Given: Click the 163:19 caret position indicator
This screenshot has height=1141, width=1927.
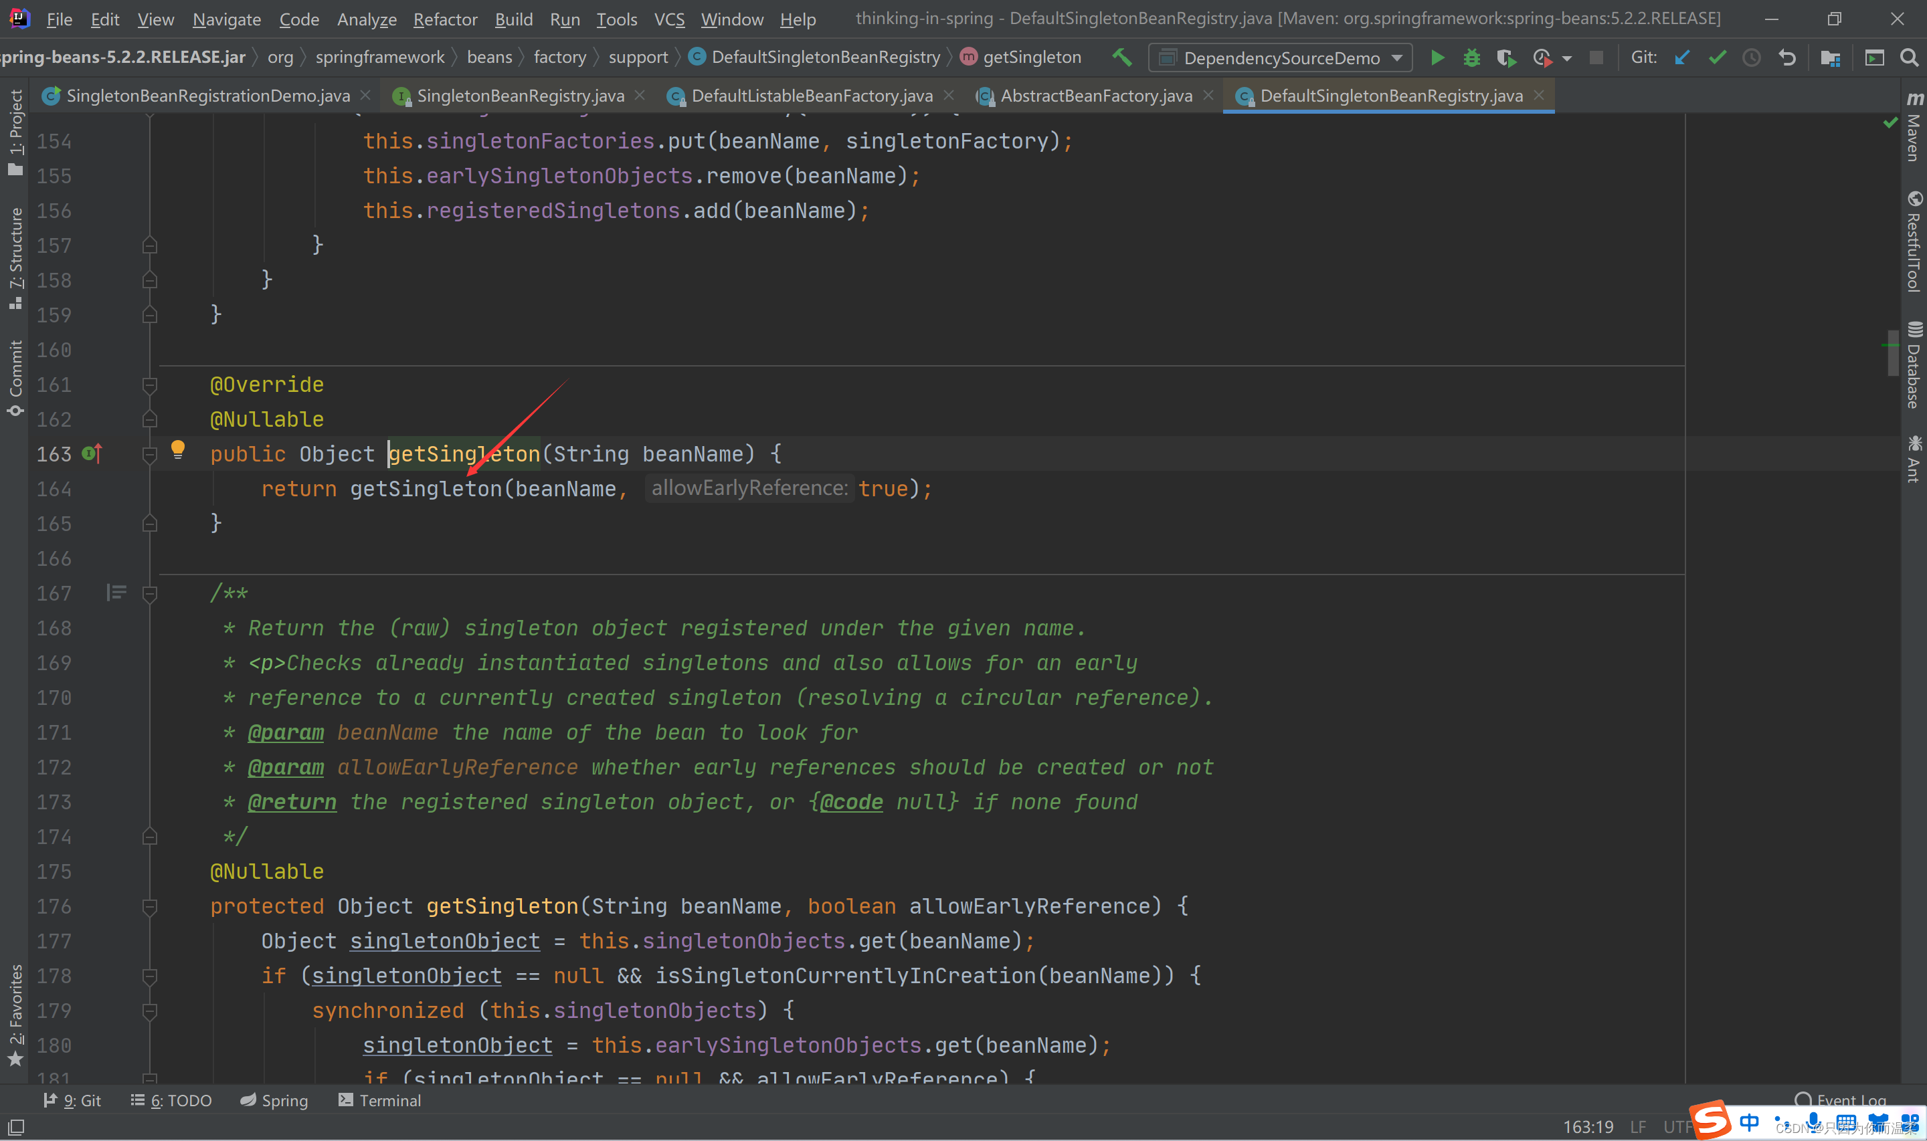Looking at the screenshot, I should point(1588,1126).
